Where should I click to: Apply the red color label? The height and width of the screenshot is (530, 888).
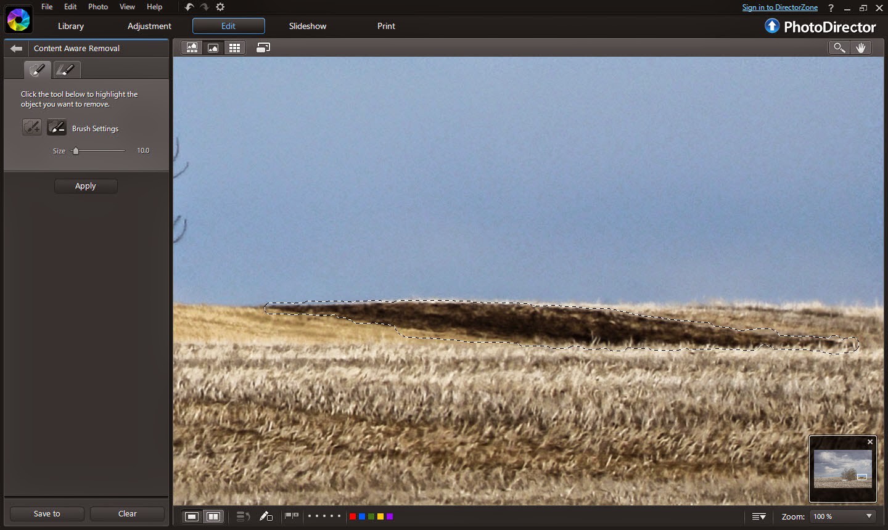[353, 516]
